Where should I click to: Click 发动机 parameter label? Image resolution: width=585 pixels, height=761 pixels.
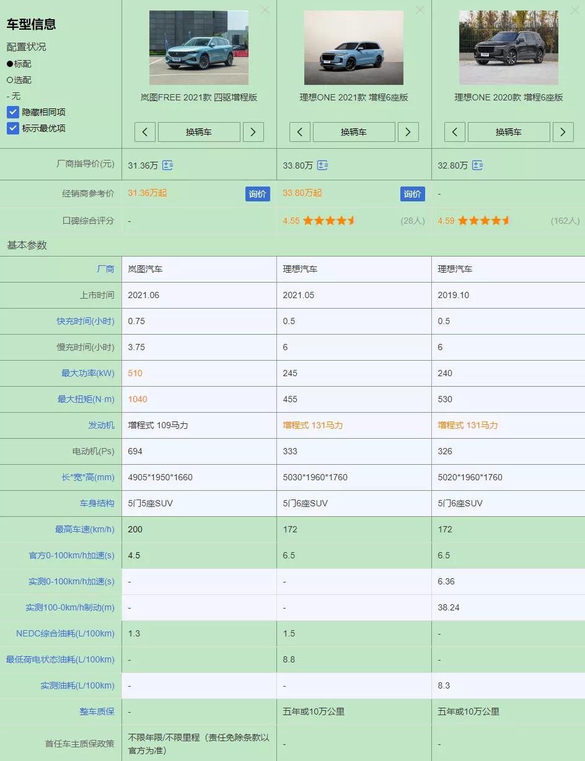click(x=102, y=425)
